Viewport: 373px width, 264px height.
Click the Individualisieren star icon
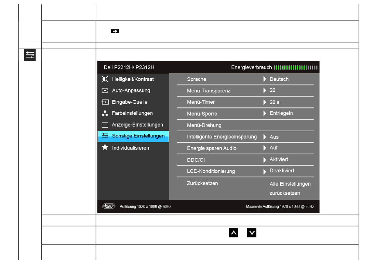pos(105,147)
